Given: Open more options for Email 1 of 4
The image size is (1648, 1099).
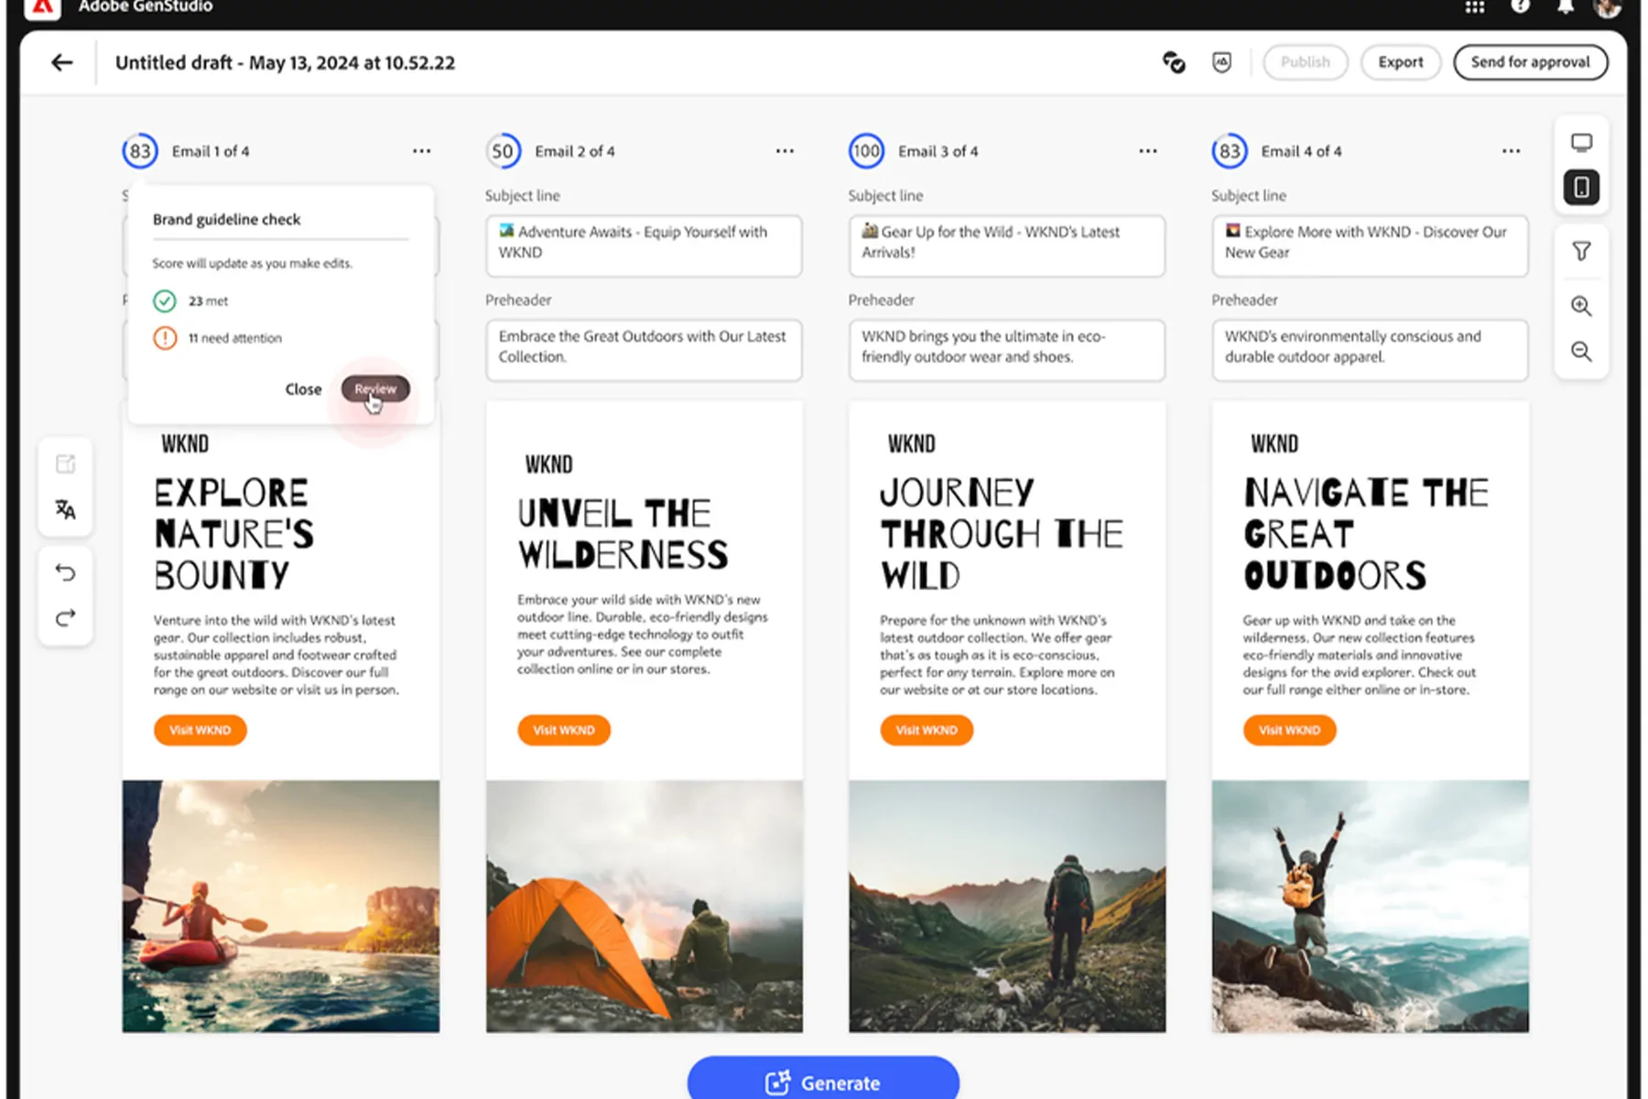Looking at the screenshot, I should point(421,151).
